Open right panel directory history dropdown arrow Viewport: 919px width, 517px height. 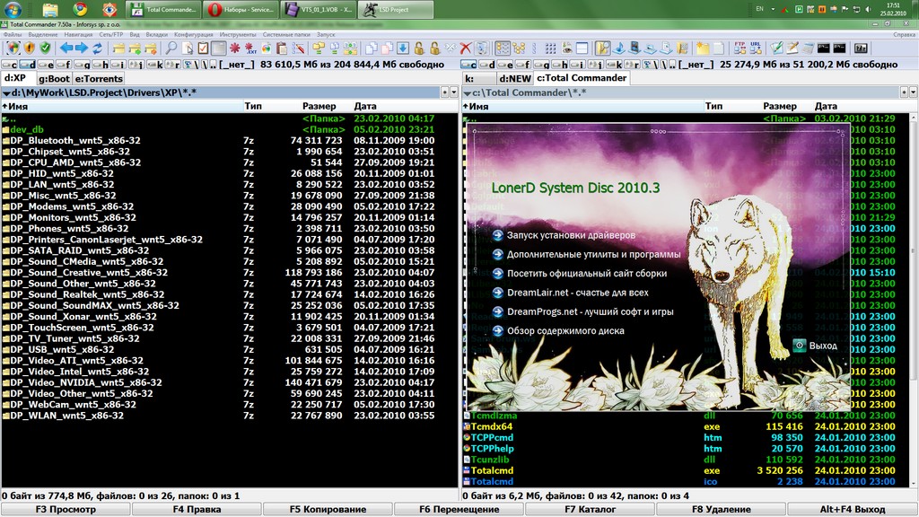pyautogui.click(x=912, y=92)
